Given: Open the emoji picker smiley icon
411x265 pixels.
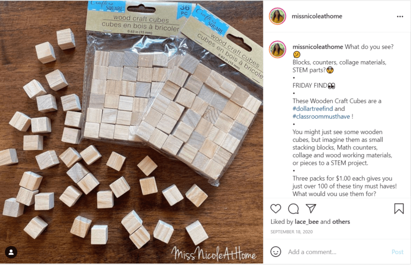Looking at the screenshot, I should point(276,252).
